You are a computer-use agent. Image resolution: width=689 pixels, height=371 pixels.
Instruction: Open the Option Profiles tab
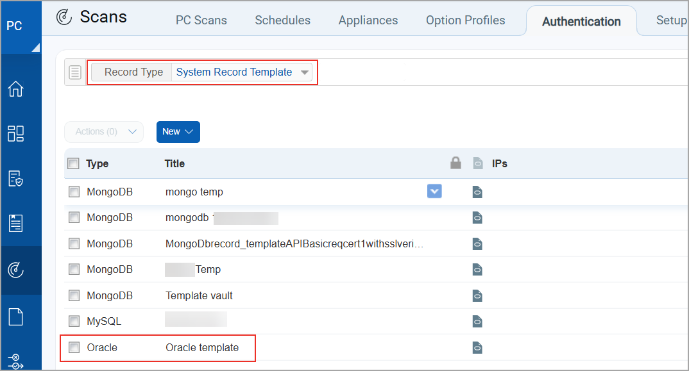pyautogui.click(x=465, y=20)
